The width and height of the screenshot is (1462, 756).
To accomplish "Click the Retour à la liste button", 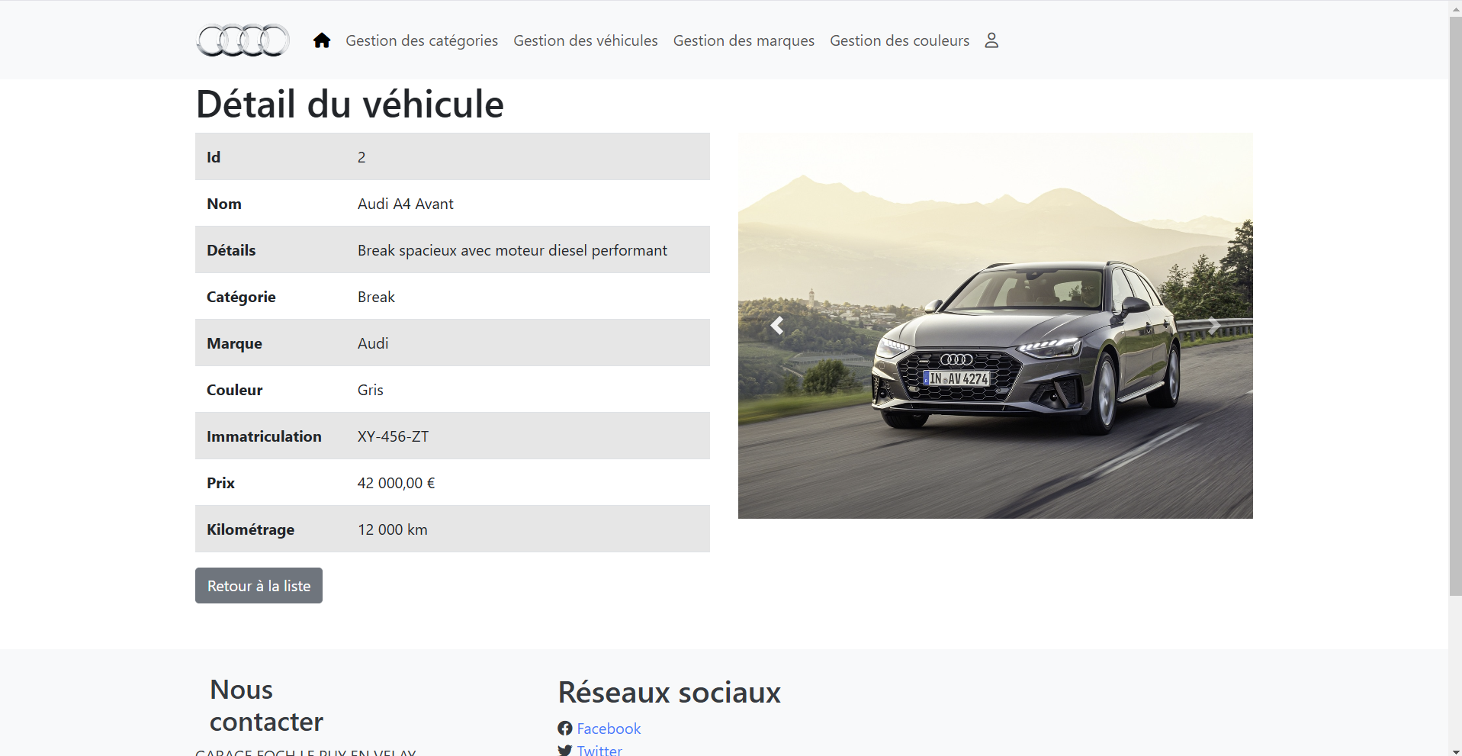I will tap(258, 585).
